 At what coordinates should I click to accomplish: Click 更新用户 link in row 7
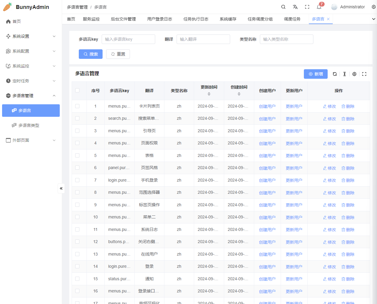pyautogui.click(x=294, y=180)
